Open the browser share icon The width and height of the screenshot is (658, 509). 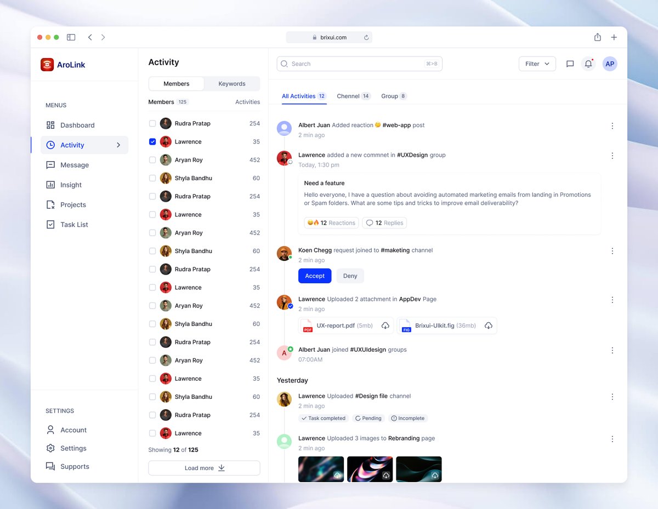598,37
